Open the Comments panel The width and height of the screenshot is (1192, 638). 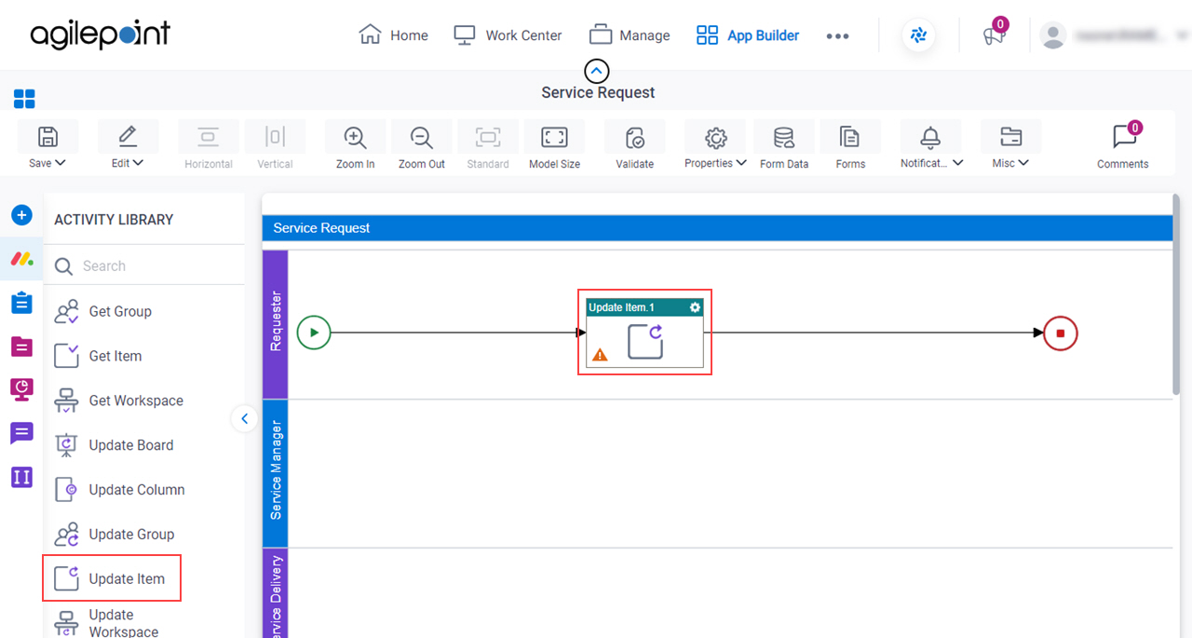point(1123,144)
